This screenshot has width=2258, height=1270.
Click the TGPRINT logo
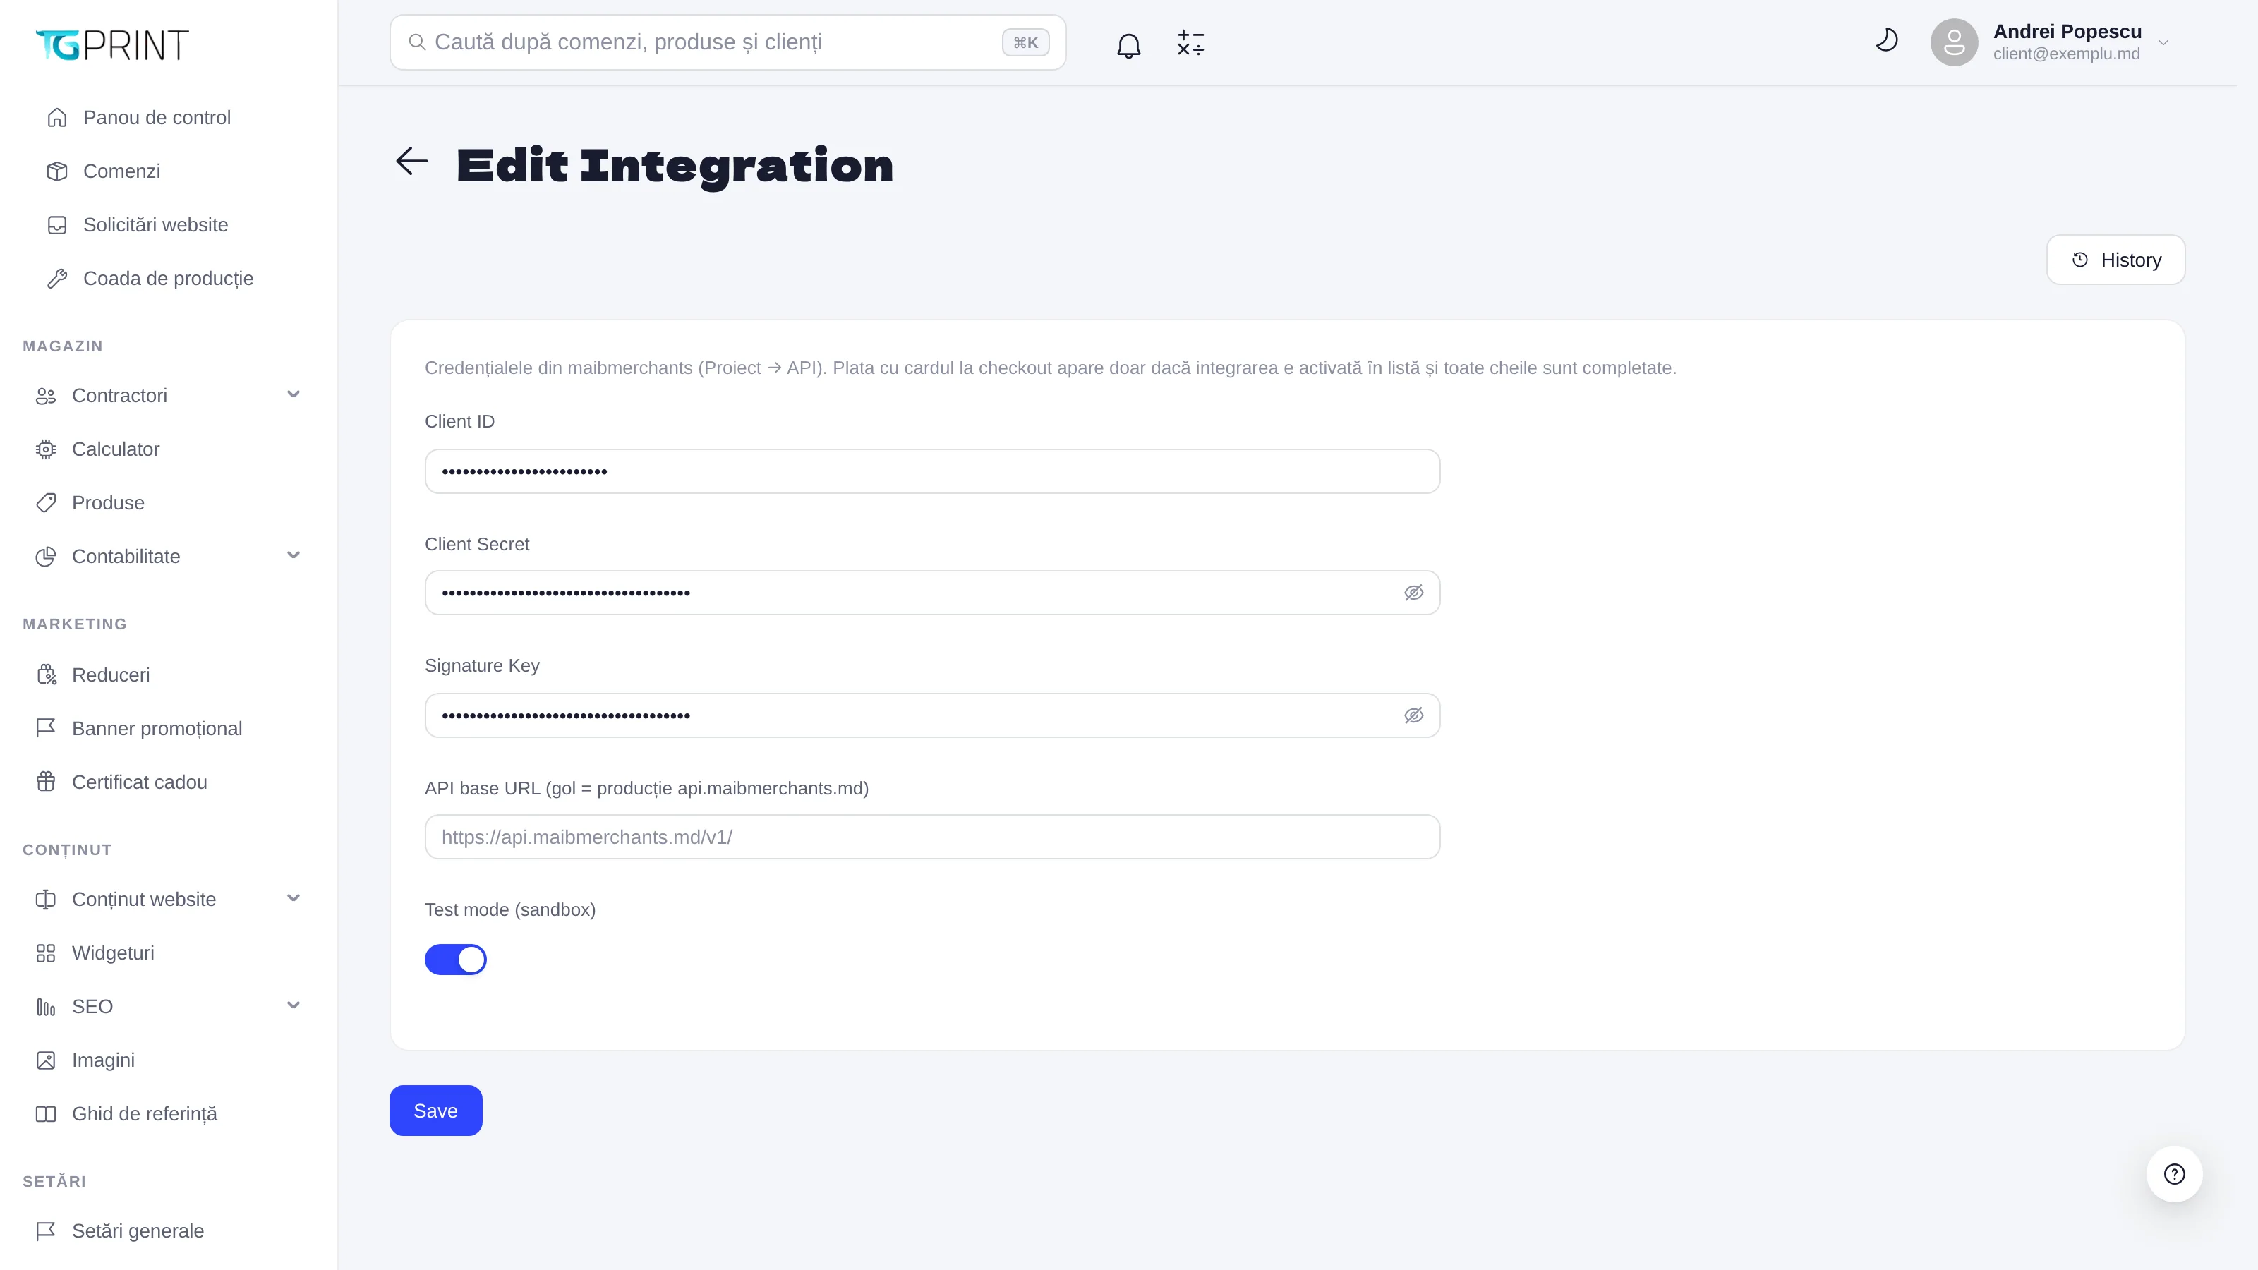(112, 44)
